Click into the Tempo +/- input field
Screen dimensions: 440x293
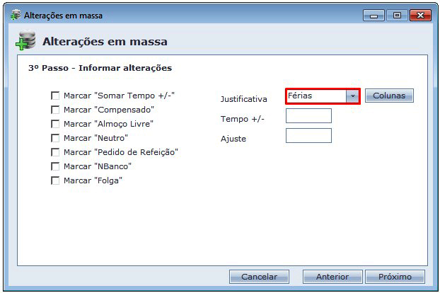click(308, 116)
